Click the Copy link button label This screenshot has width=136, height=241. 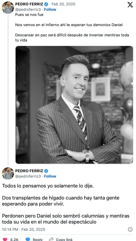pyautogui.click(x=64, y=239)
